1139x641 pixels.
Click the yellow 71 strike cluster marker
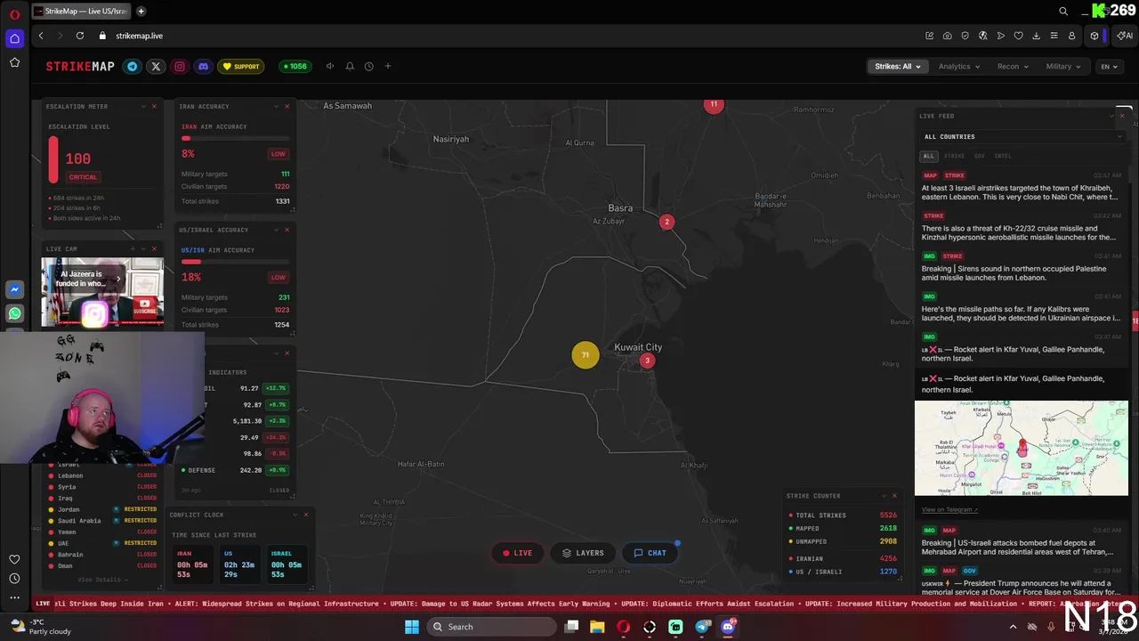tap(585, 355)
